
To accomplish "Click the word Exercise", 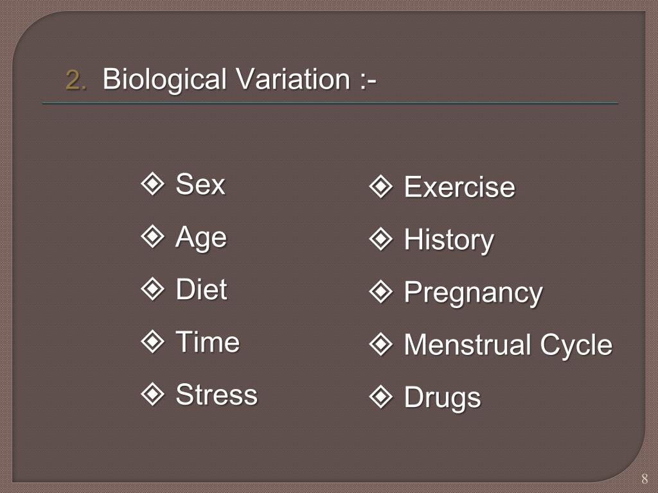I will point(459,187).
